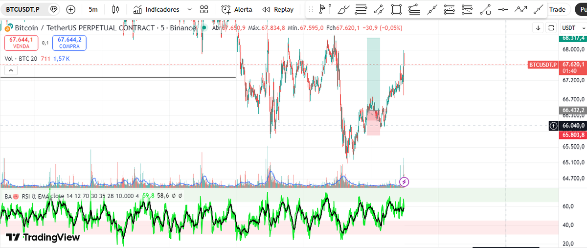Collapse the legend with the chevron button
The width and height of the screenshot is (587, 248).
(x=11, y=70)
